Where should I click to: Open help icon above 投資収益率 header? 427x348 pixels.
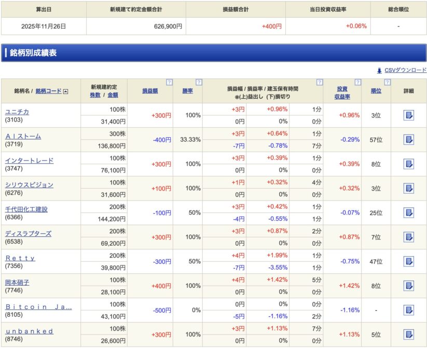[357, 82]
